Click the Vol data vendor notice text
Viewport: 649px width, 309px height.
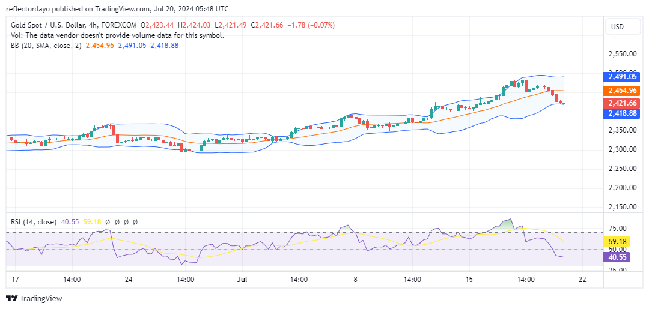tap(118, 35)
